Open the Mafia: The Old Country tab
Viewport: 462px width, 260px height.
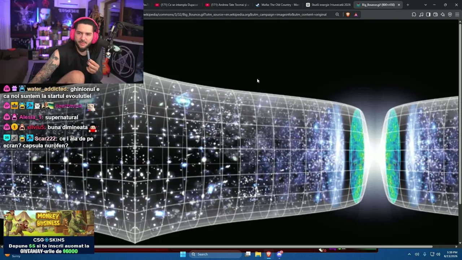(278, 5)
